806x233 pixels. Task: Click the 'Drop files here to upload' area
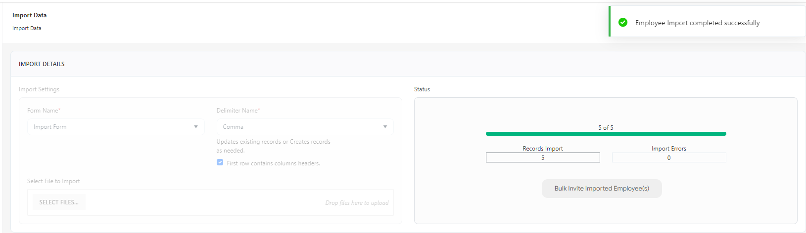[356, 203]
